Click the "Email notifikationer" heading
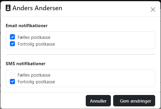Viewport: 161px width, 109px height. coord(27,26)
